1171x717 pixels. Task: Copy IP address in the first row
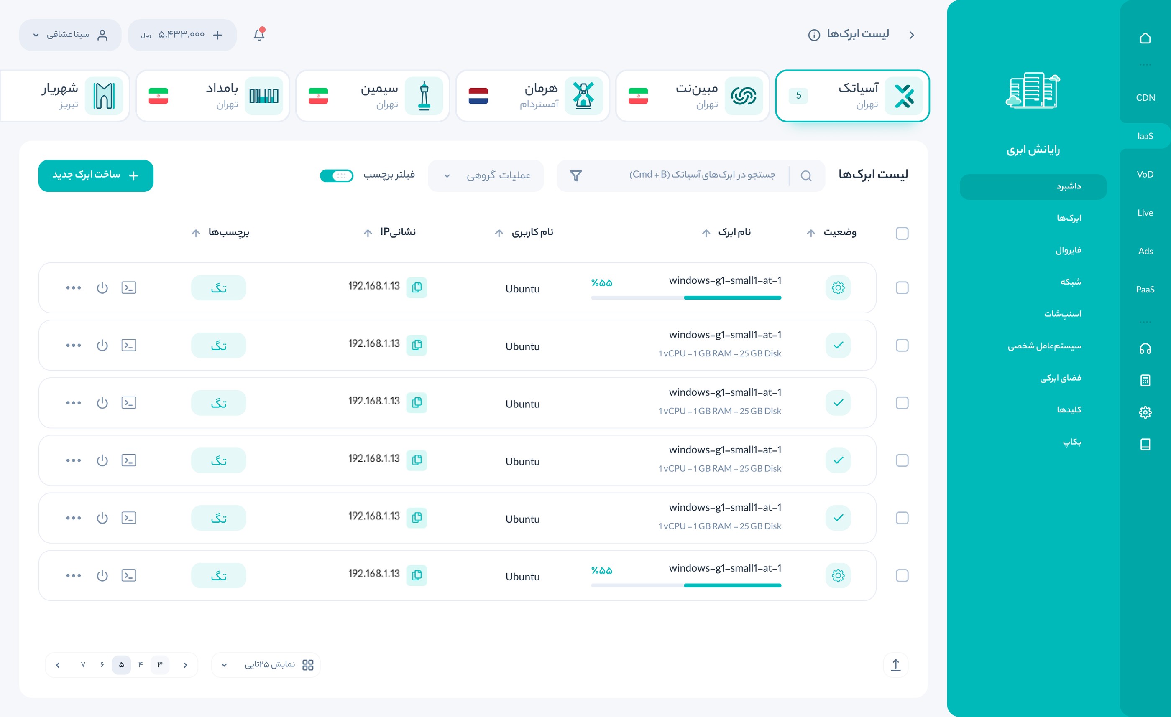[x=417, y=287]
